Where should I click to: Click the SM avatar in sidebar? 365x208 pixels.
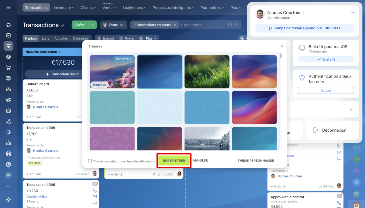pyautogui.click(x=8, y=175)
